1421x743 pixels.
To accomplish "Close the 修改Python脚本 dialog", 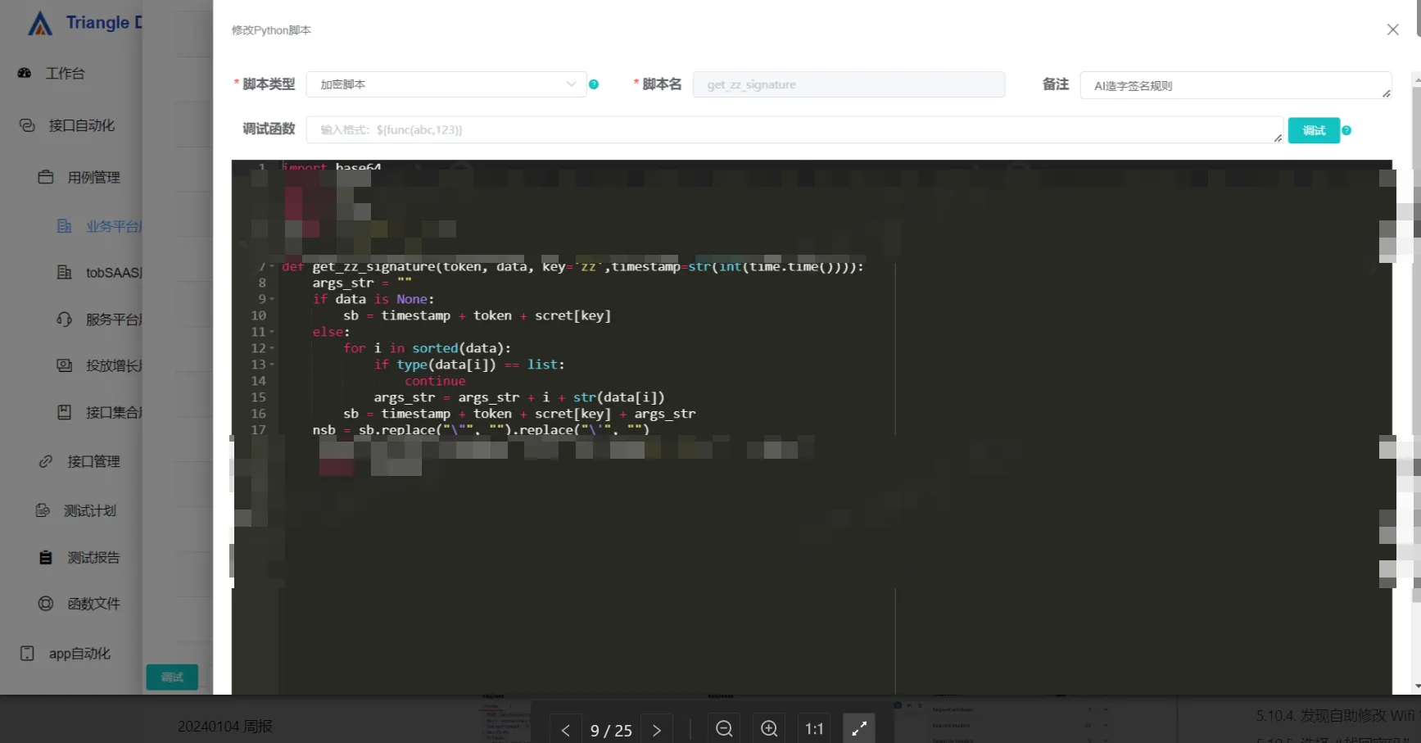I will coord(1392,29).
